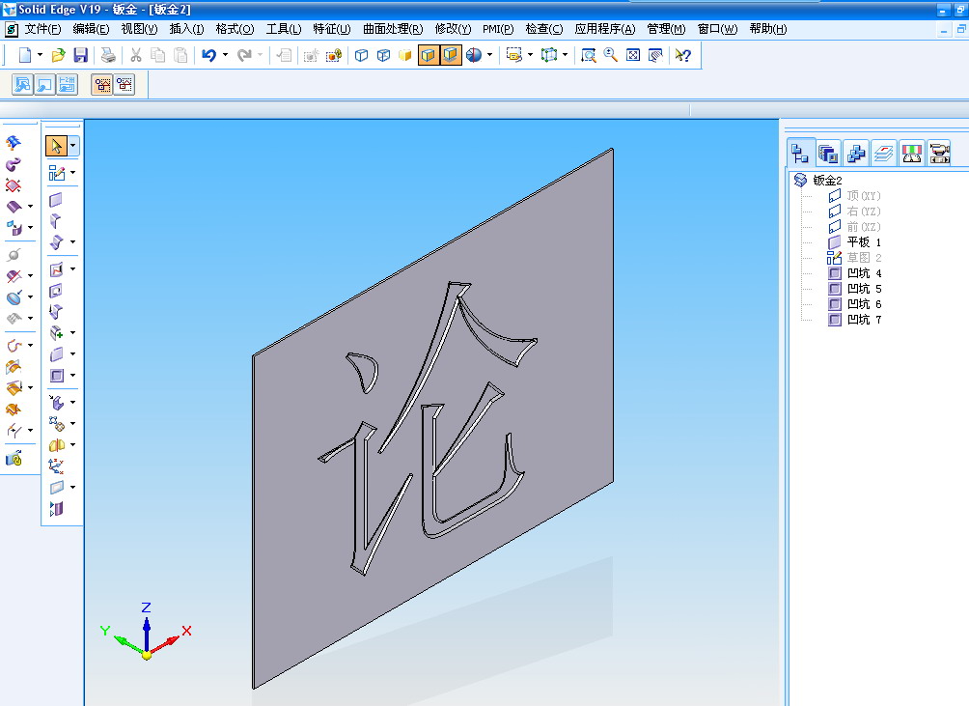
Task: Open the 文件(F) menu
Action: pos(42,29)
